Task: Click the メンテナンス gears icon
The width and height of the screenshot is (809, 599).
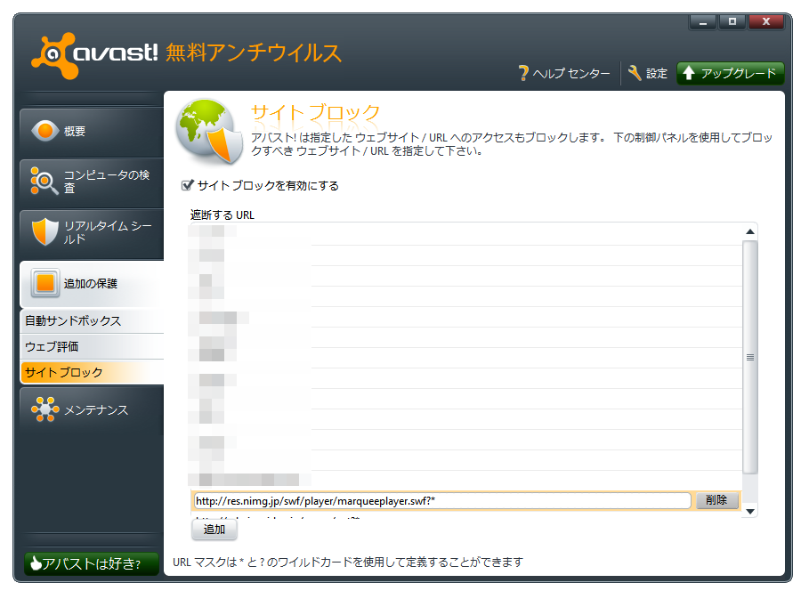Action: tap(44, 409)
